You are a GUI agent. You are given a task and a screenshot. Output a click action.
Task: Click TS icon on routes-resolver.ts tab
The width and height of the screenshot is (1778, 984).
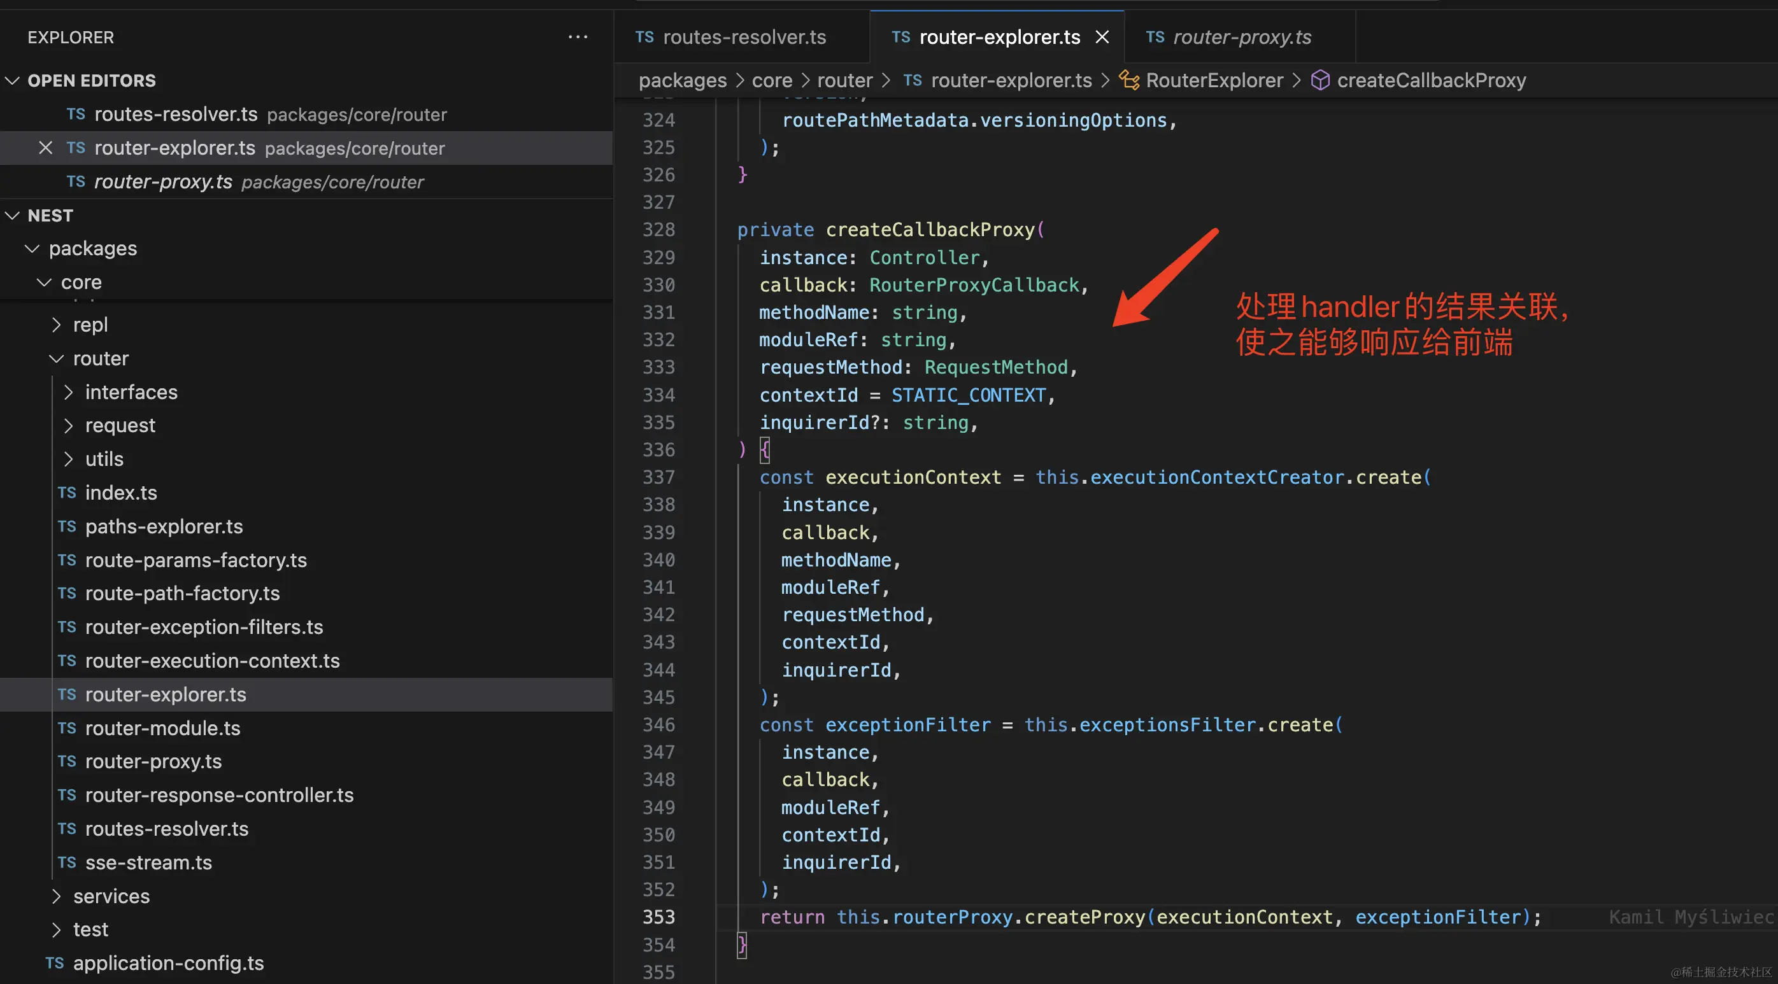pyautogui.click(x=644, y=38)
